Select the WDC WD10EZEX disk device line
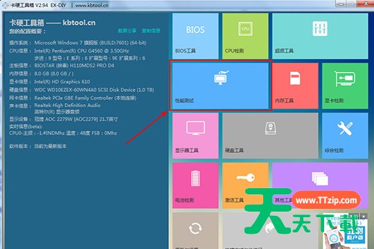 pyautogui.click(x=82, y=90)
